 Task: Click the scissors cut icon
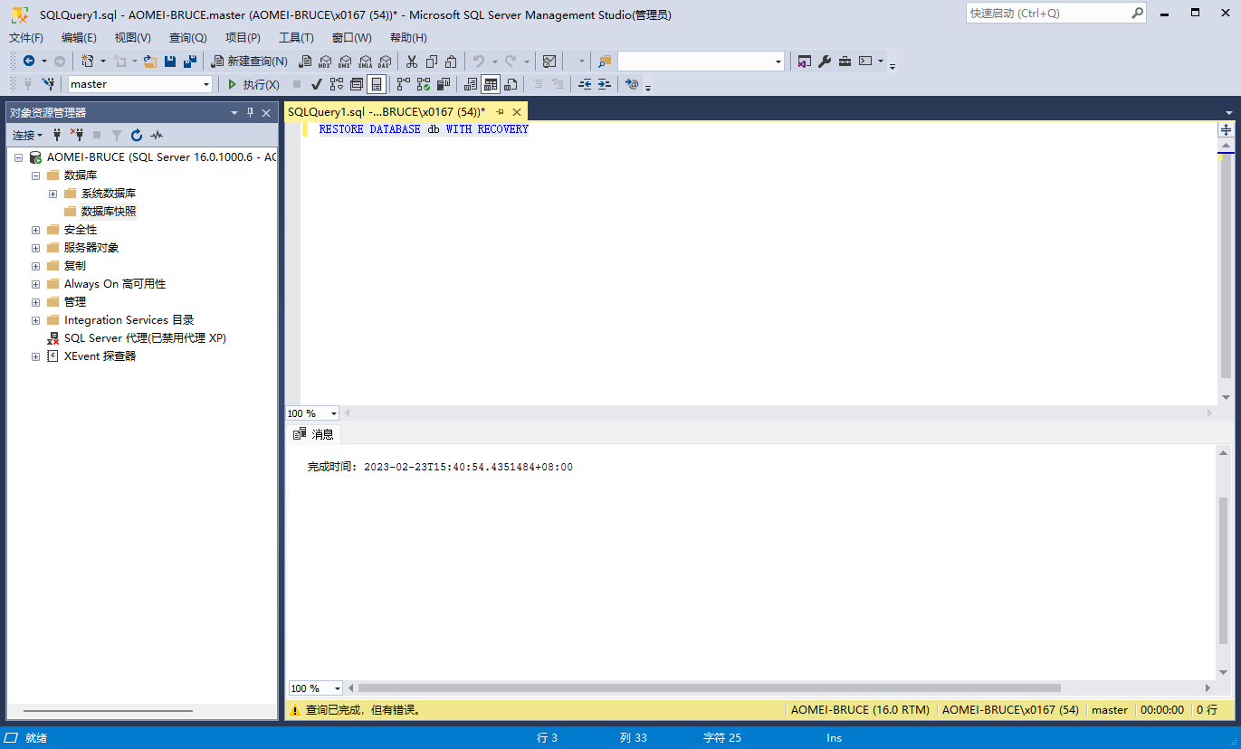(x=411, y=62)
